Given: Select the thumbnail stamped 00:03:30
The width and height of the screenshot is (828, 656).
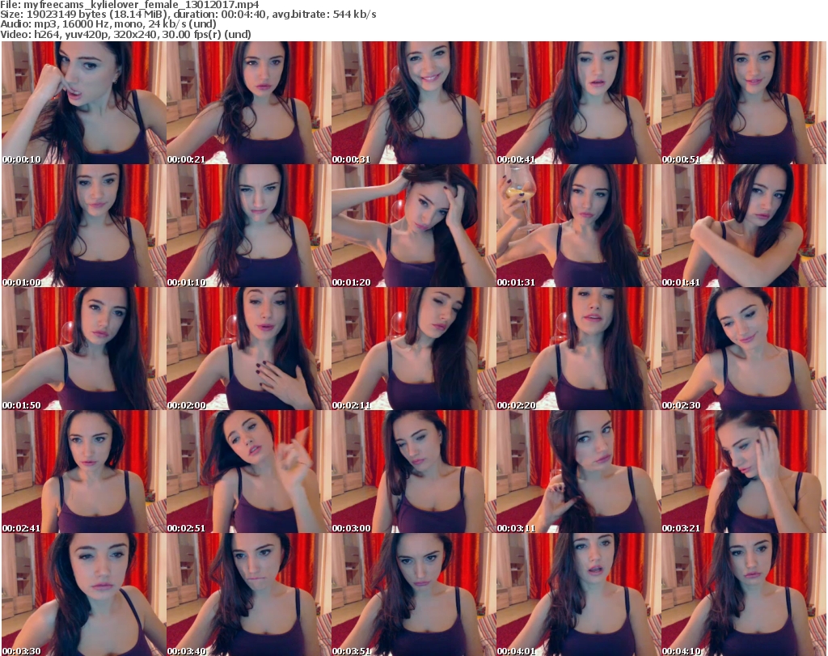Looking at the screenshot, I should (84, 595).
